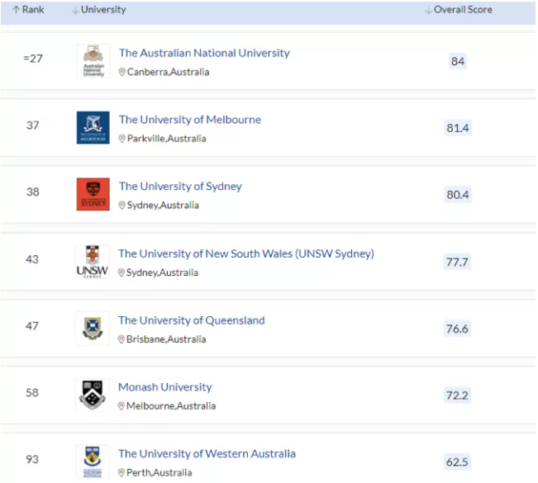Click the University of Western Australia logo
This screenshot has height=483, width=538.
(x=93, y=461)
